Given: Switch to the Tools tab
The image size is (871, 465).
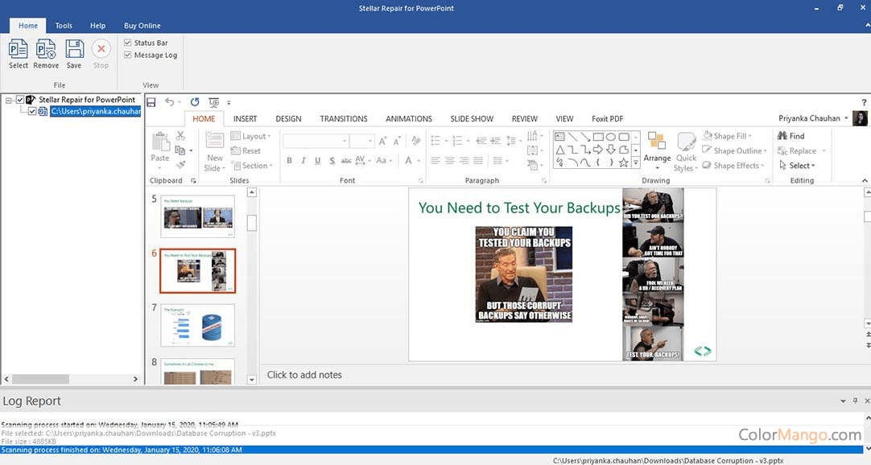Looking at the screenshot, I should click(64, 26).
